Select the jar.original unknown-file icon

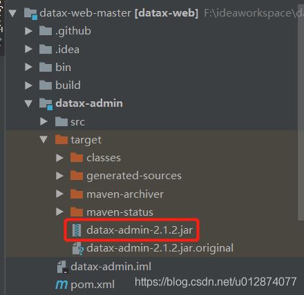(x=77, y=249)
